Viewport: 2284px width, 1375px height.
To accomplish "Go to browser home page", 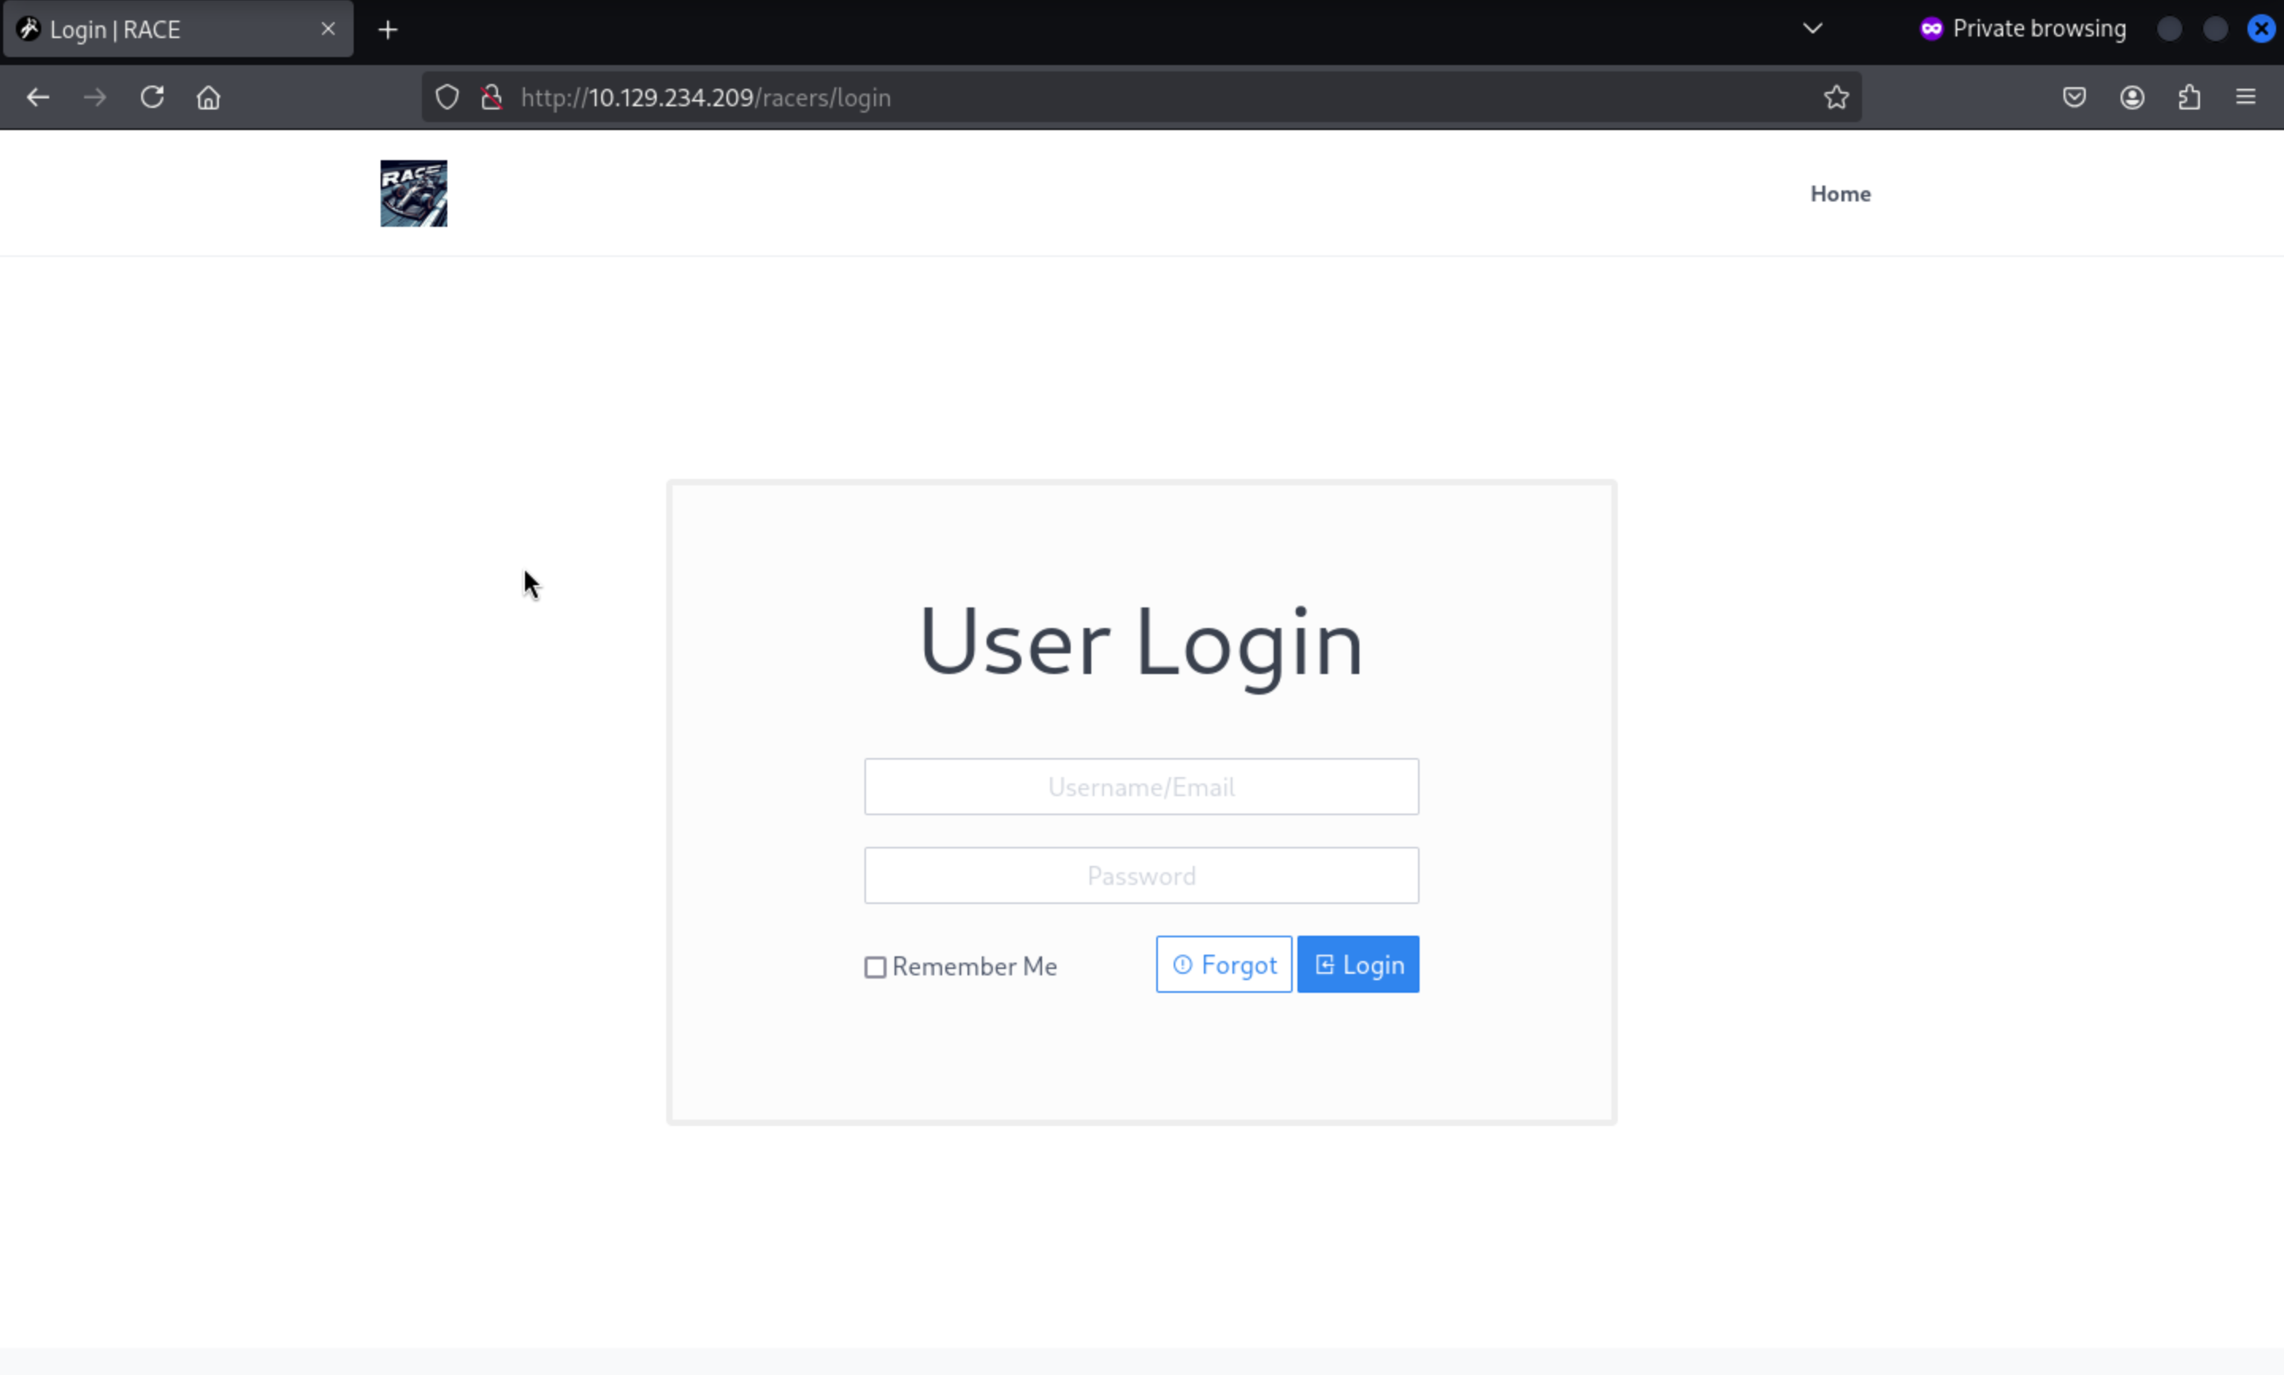I will 209,98.
